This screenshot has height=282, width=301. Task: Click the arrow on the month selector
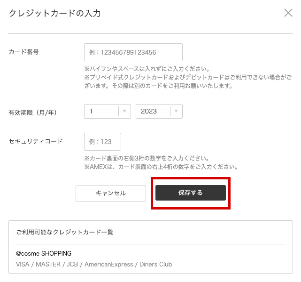[x=124, y=111]
